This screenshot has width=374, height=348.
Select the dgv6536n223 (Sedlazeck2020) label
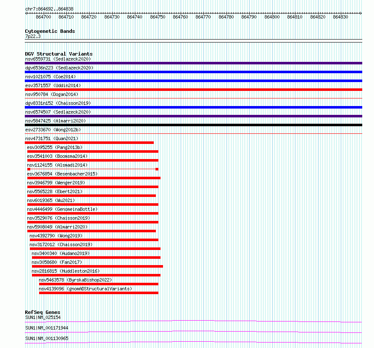pos(59,68)
